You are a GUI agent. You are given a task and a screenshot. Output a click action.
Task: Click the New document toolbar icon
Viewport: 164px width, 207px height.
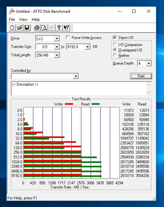tap(12, 27)
